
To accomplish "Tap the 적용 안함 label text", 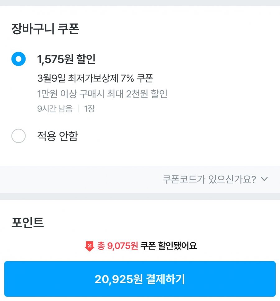I will [58, 136].
